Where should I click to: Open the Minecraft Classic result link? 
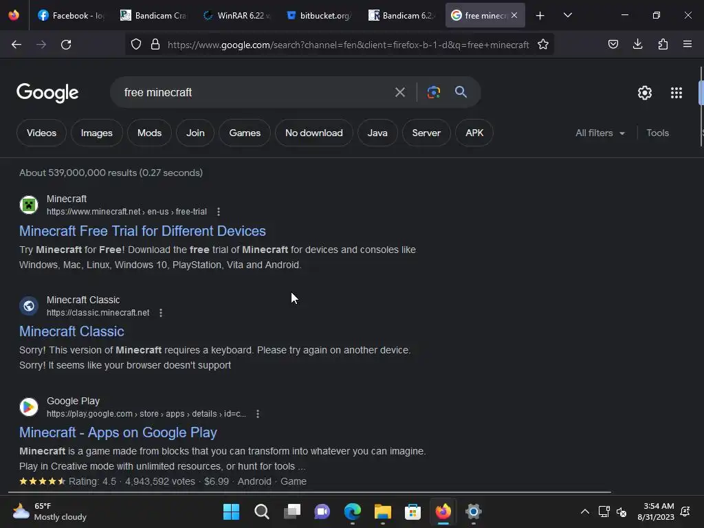click(x=71, y=331)
